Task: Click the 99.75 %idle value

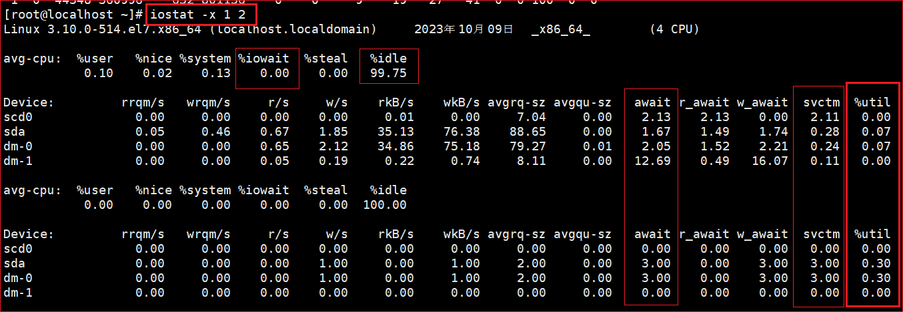Action: [388, 73]
